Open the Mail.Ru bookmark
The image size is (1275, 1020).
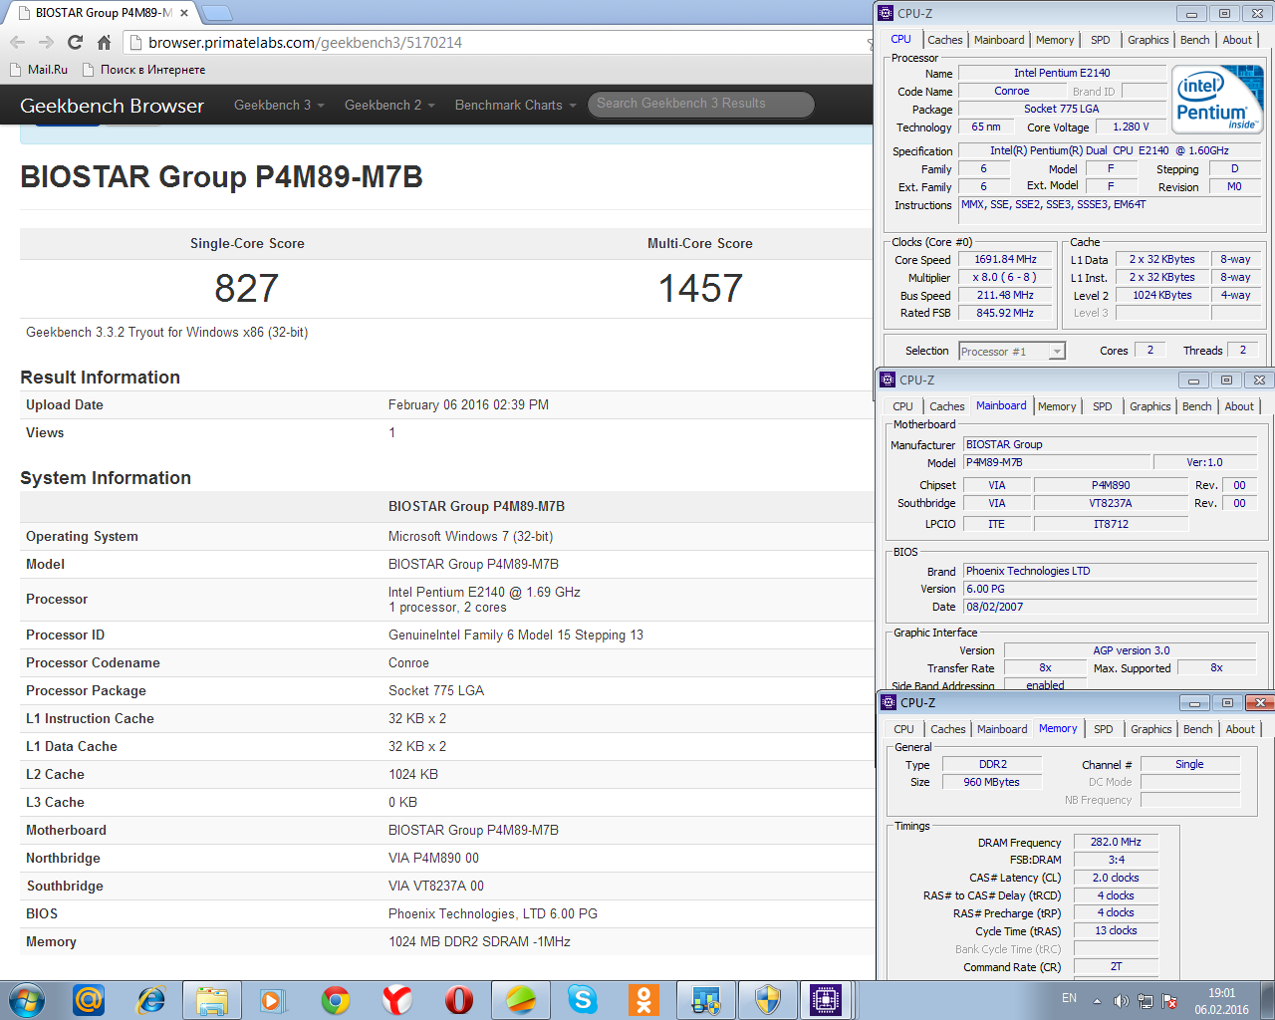click(39, 70)
